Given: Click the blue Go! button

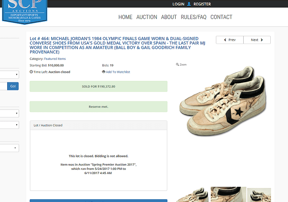Looking at the screenshot, I should click(13, 86).
